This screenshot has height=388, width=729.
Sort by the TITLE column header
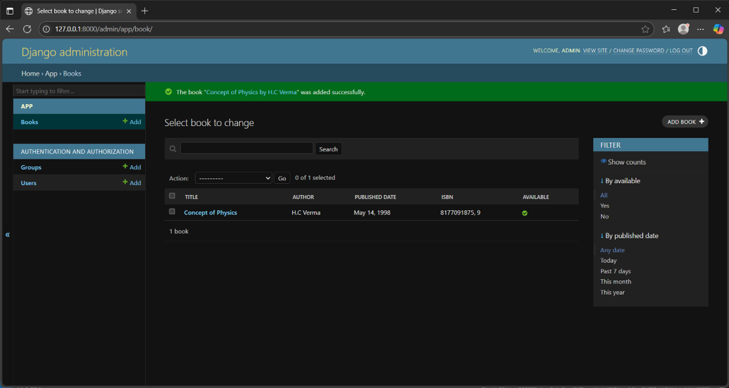[x=192, y=197]
